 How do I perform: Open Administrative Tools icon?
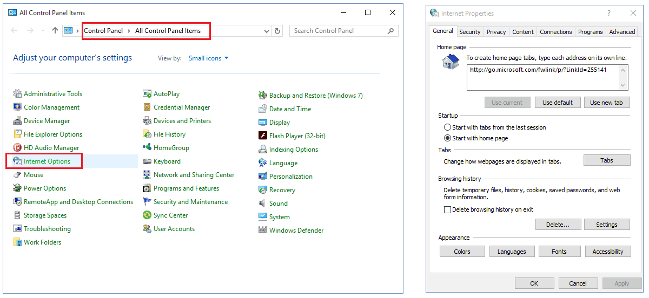[17, 94]
